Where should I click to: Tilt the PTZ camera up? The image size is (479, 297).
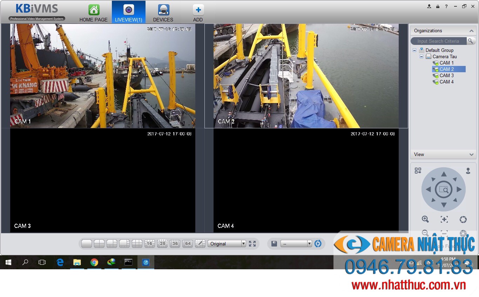point(444,174)
